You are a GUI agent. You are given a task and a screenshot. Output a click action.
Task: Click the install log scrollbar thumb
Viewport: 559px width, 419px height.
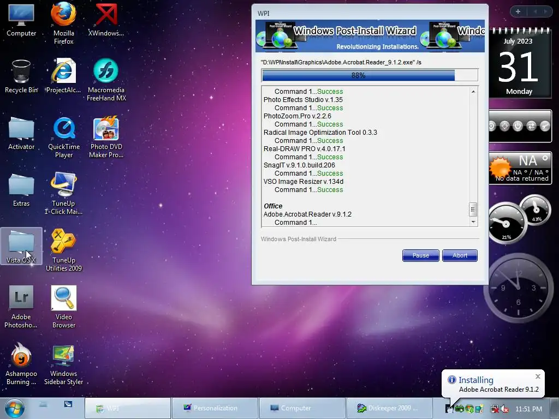pyautogui.click(x=473, y=209)
